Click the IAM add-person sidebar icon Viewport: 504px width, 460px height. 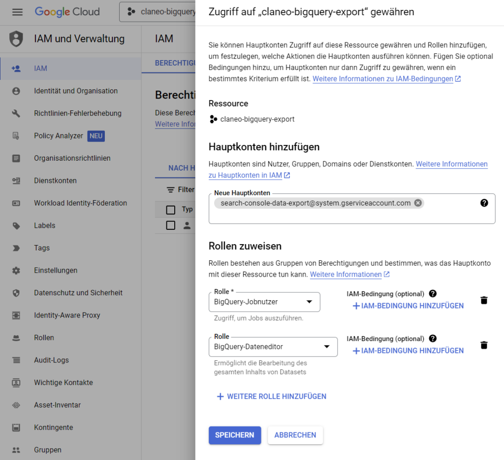16,69
